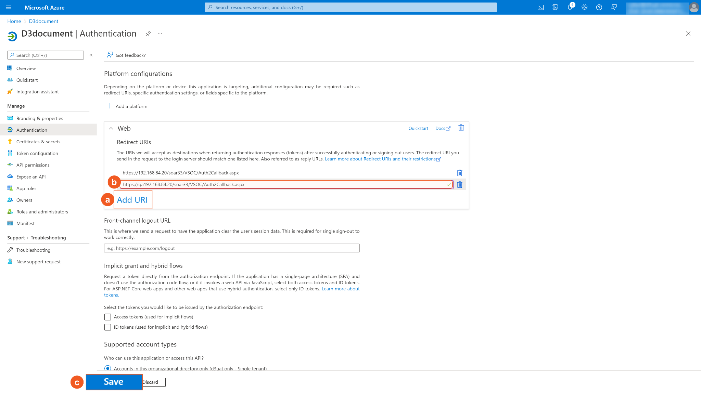Click the Azure global search bar
This screenshot has width=701, height=394.
pos(350,8)
